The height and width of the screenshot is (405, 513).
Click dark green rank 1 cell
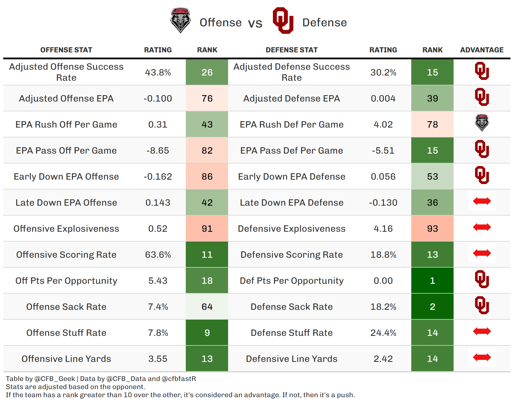(432, 280)
